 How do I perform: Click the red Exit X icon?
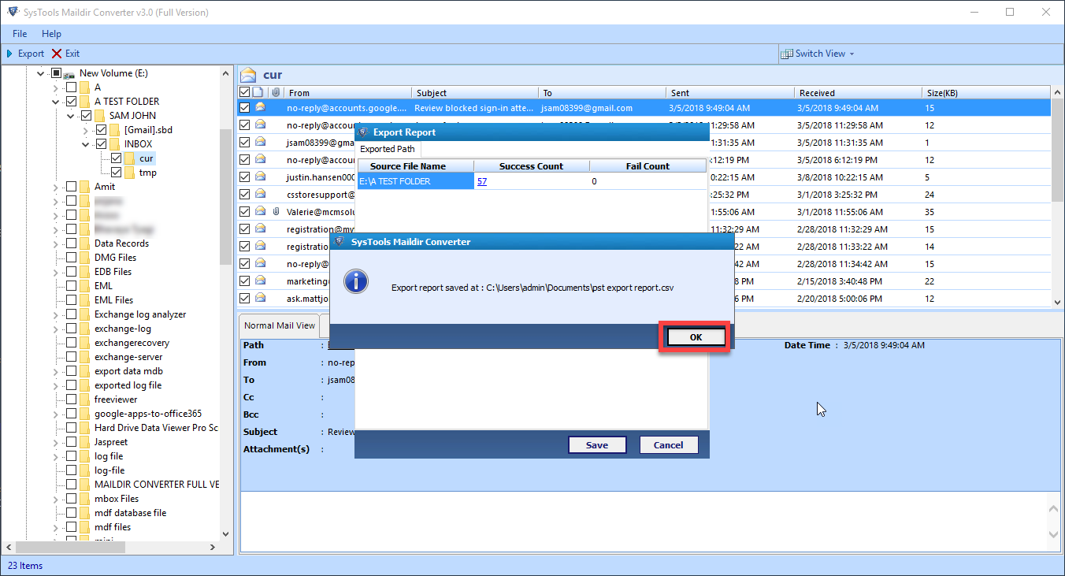coord(57,54)
